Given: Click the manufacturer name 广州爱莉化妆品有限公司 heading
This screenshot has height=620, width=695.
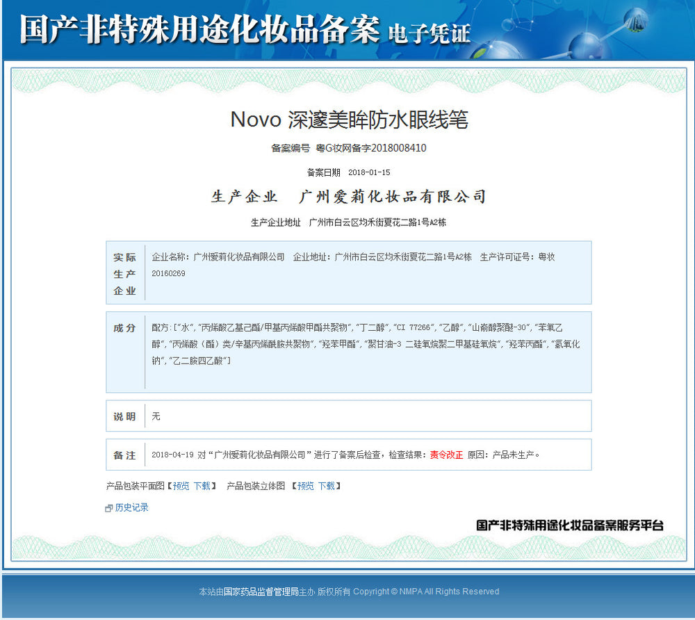Looking at the screenshot, I should pyautogui.click(x=392, y=197).
